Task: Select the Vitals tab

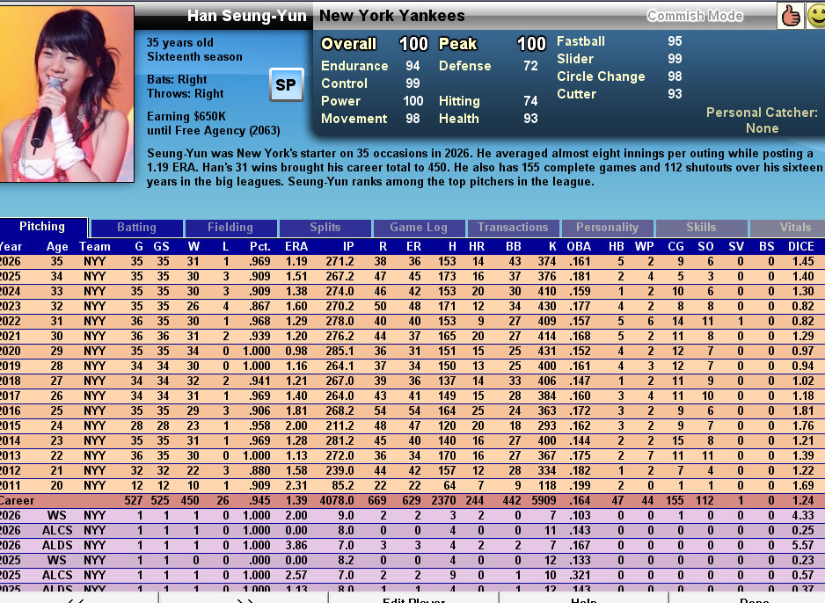Action: (x=788, y=228)
